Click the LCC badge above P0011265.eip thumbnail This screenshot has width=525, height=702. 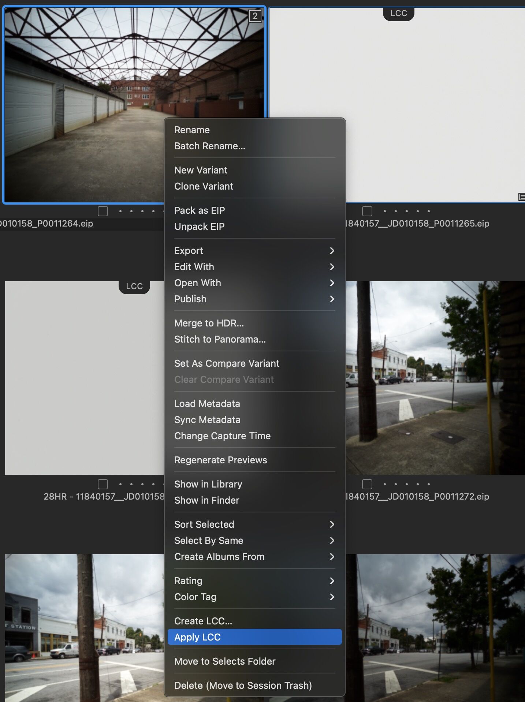tap(398, 14)
